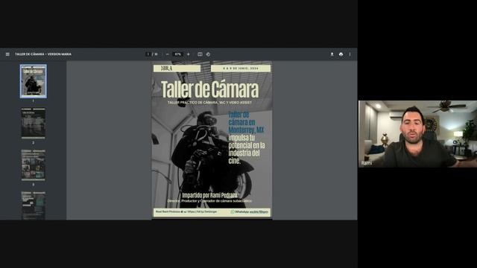This screenshot has width=477, height=268.
Task: Select page 4 thumbnail in sidebar
Action: [34, 205]
